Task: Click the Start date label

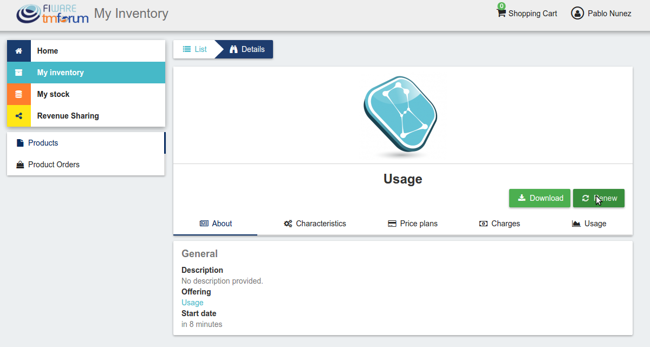Action: point(199,313)
